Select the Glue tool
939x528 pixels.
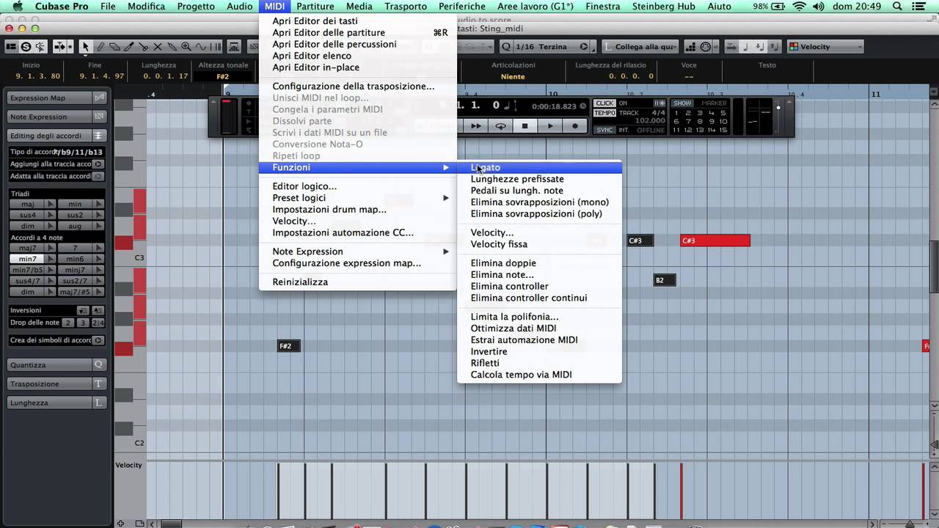coord(172,47)
